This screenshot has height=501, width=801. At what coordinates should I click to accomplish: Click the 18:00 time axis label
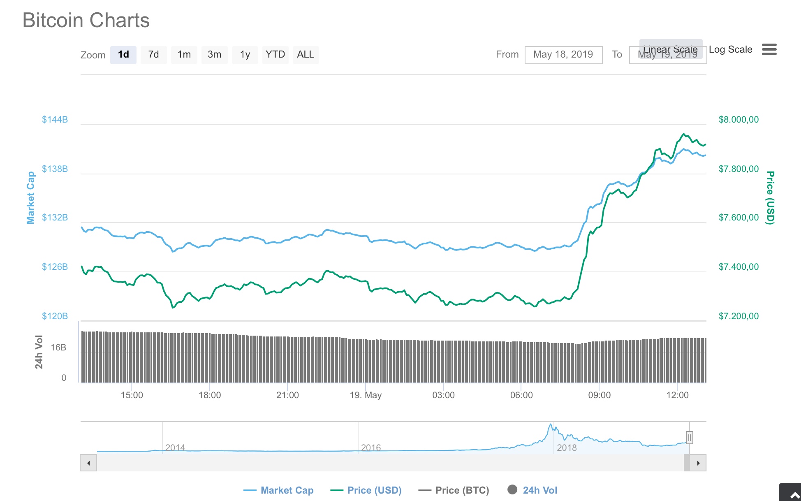[x=210, y=395]
